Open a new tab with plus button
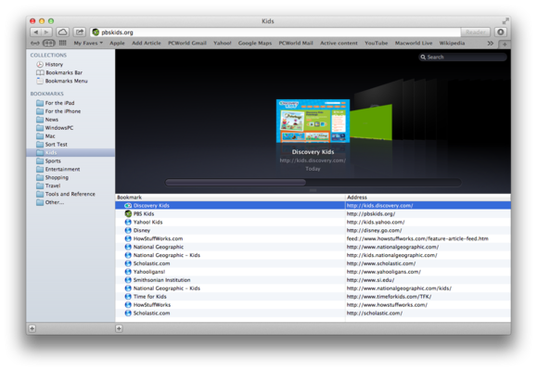 [x=505, y=44]
